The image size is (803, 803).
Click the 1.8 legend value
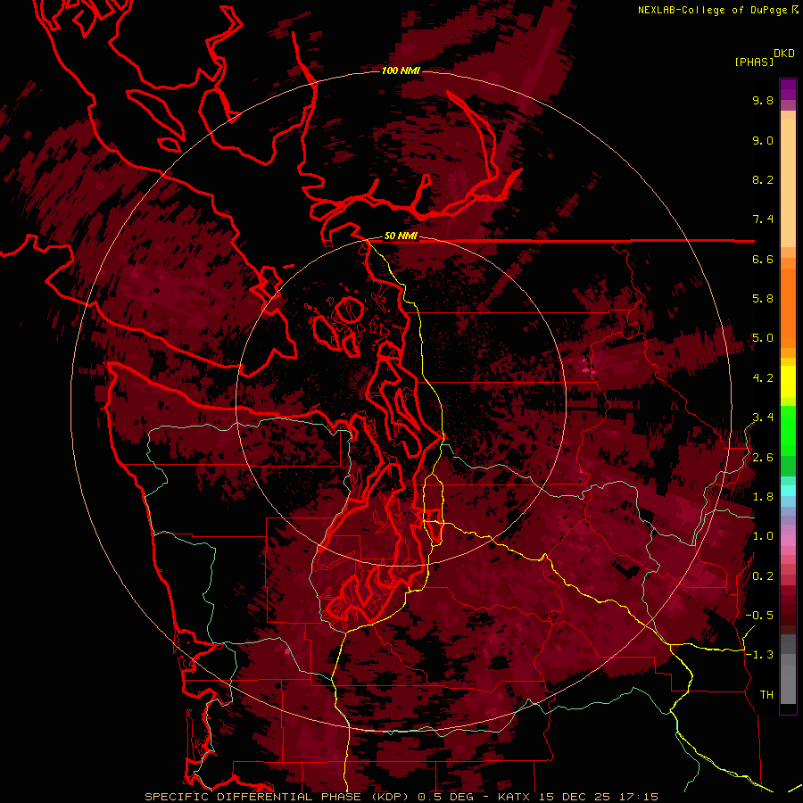763,497
